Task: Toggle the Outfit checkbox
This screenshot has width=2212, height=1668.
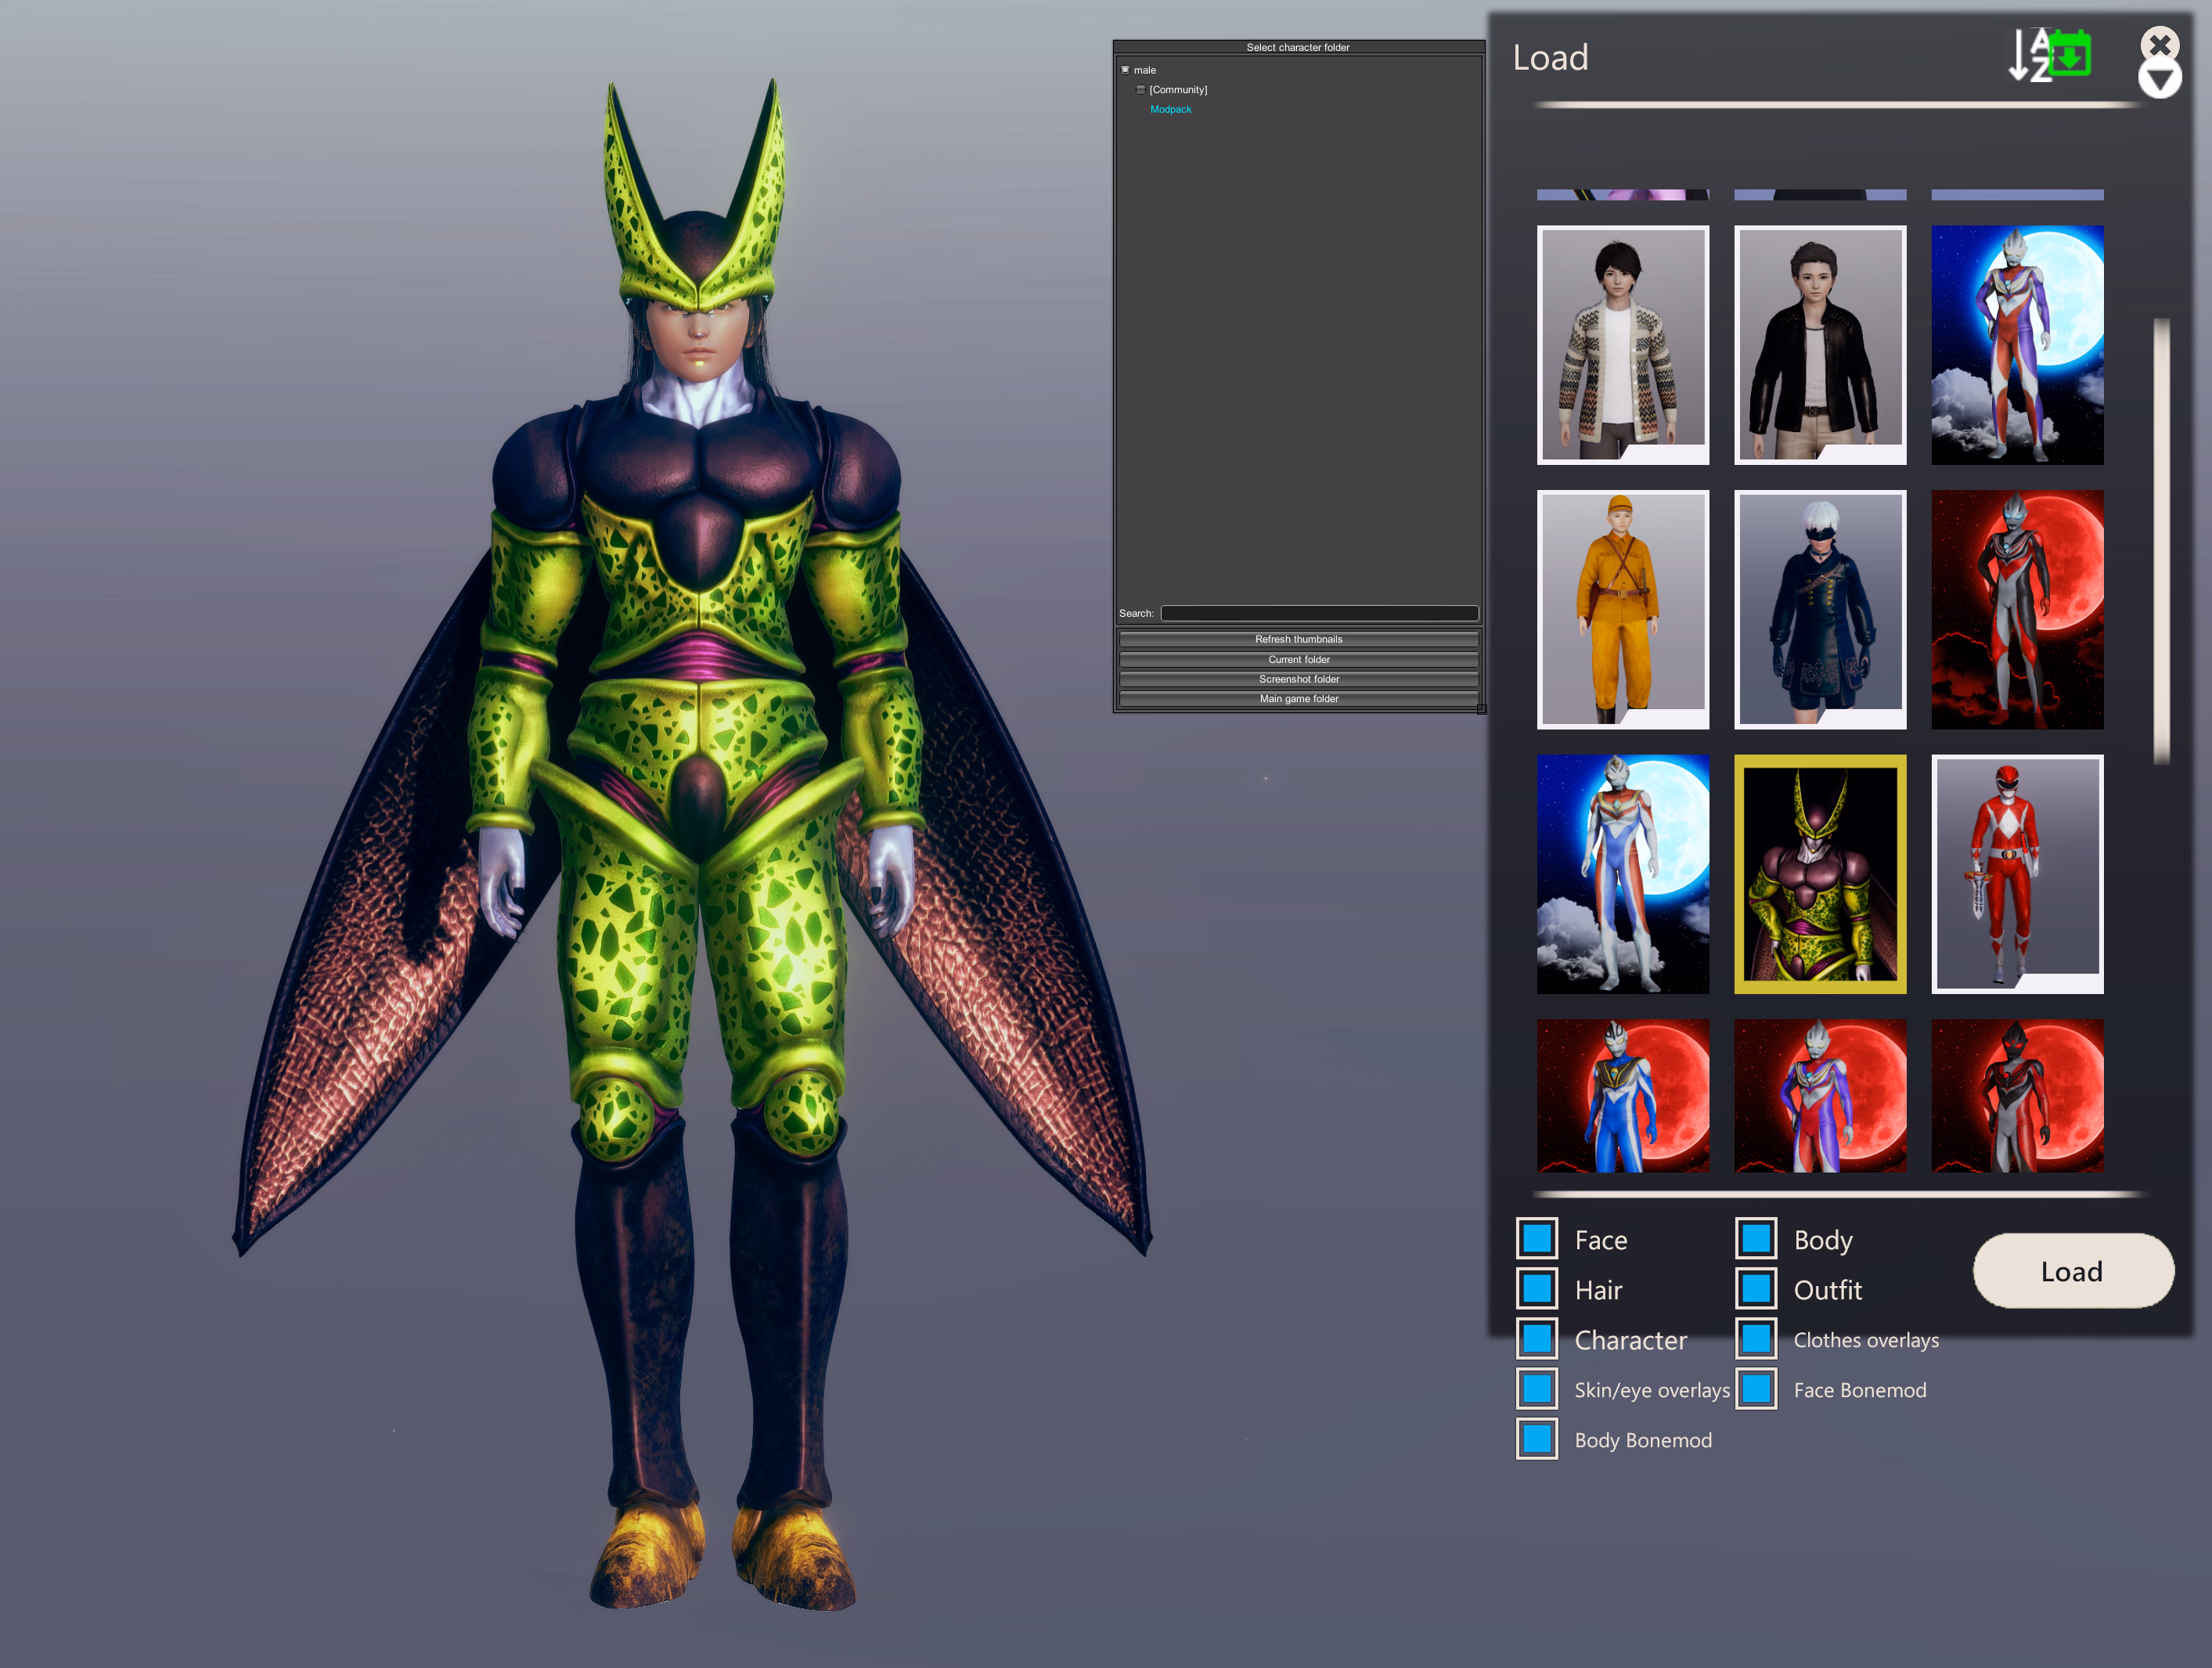Action: click(1756, 1288)
